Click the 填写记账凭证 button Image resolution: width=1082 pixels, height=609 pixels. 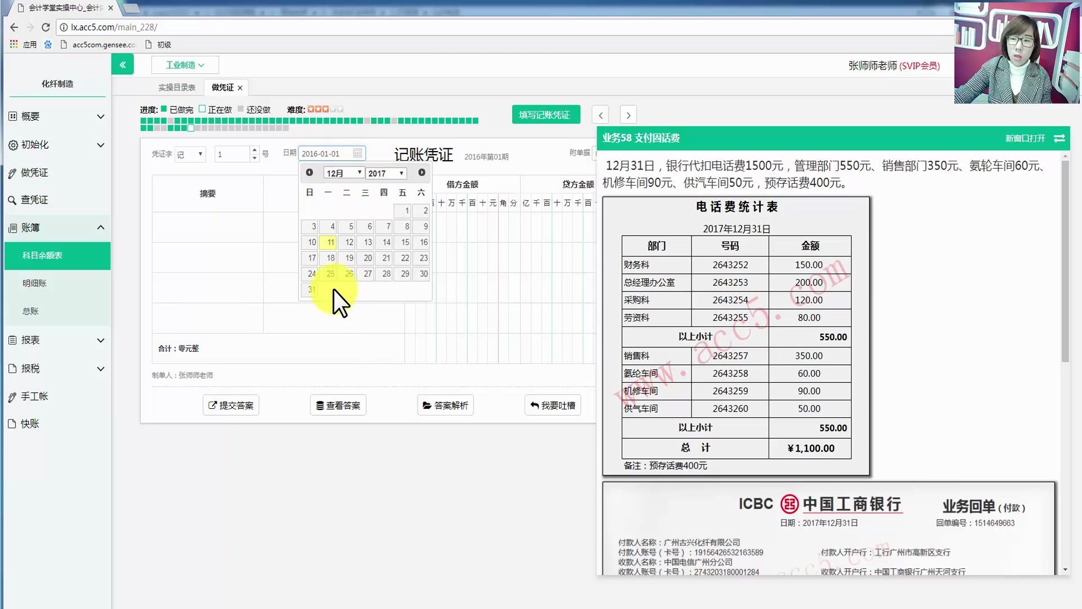click(545, 114)
